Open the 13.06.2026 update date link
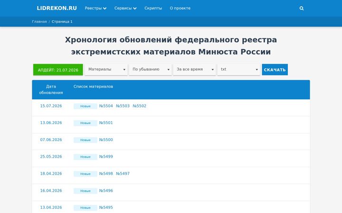The height and width of the screenshot is (213, 342). coord(51,123)
